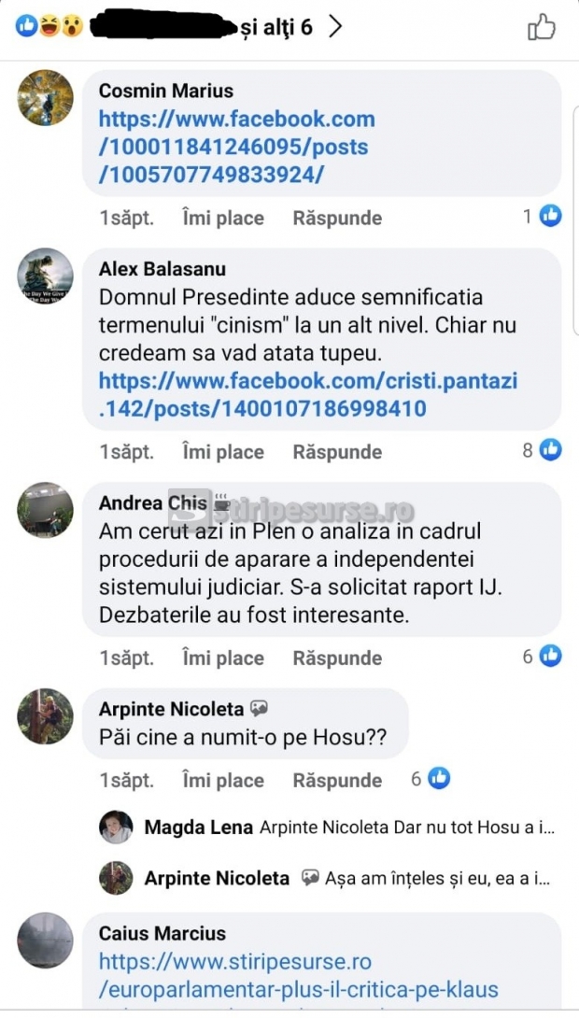Like Cosmin Marius's comment with 'Îmi place'
The width and height of the screenshot is (579, 1018).
pyautogui.click(x=223, y=218)
